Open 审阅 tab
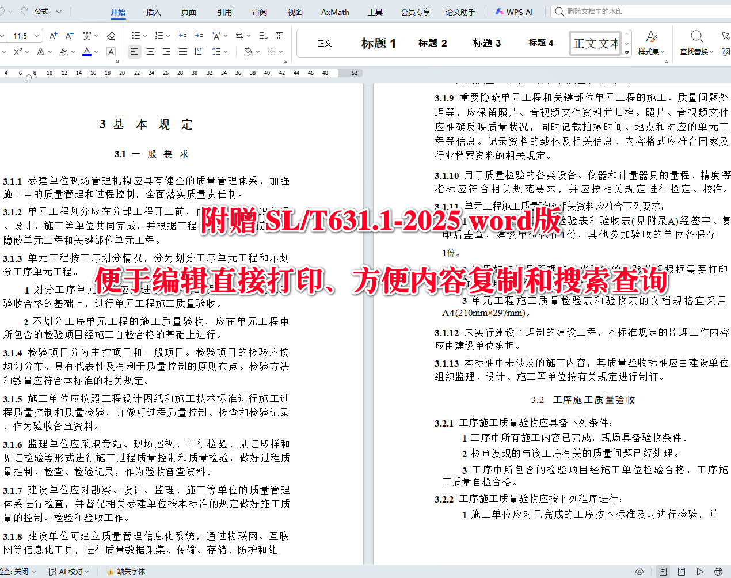Screen dimensions: 731x578 [260, 12]
